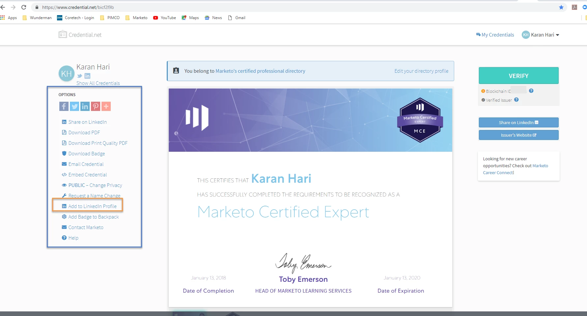Open the Gmail bookmark
This screenshot has height=316, width=587.
click(x=237, y=18)
